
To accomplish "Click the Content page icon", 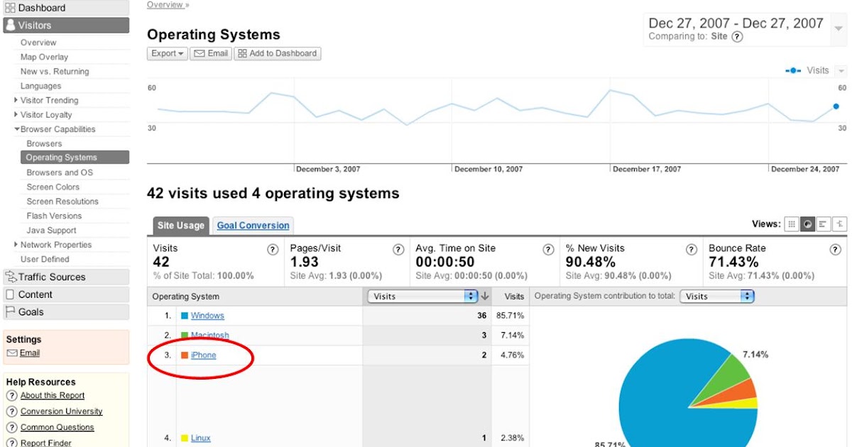I will 11,294.
